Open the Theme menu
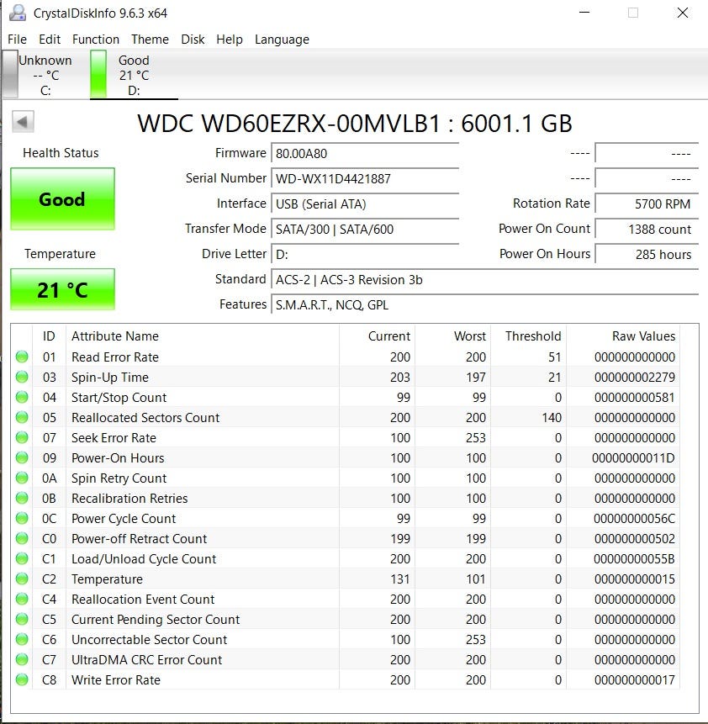Screen dimensions: 708x724 pyautogui.click(x=150, y=40)
